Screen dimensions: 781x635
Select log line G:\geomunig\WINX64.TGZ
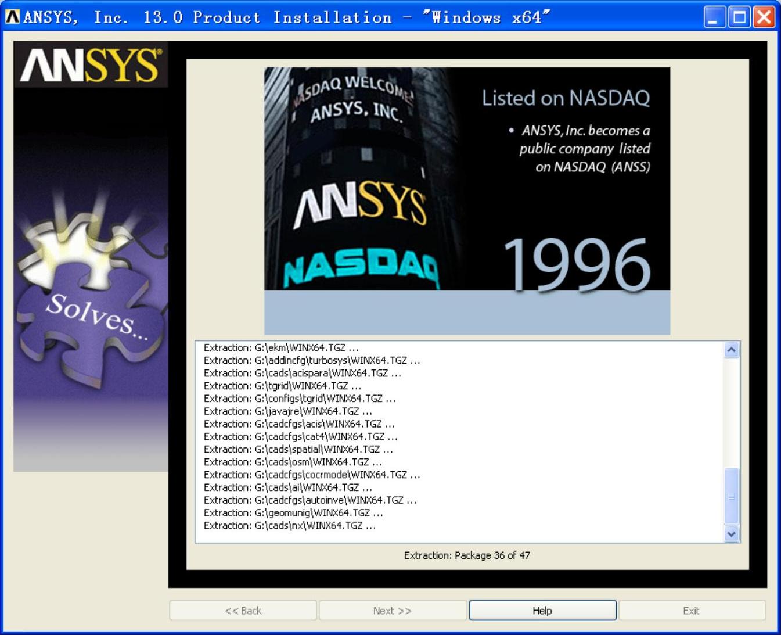(x=293, y=514)
